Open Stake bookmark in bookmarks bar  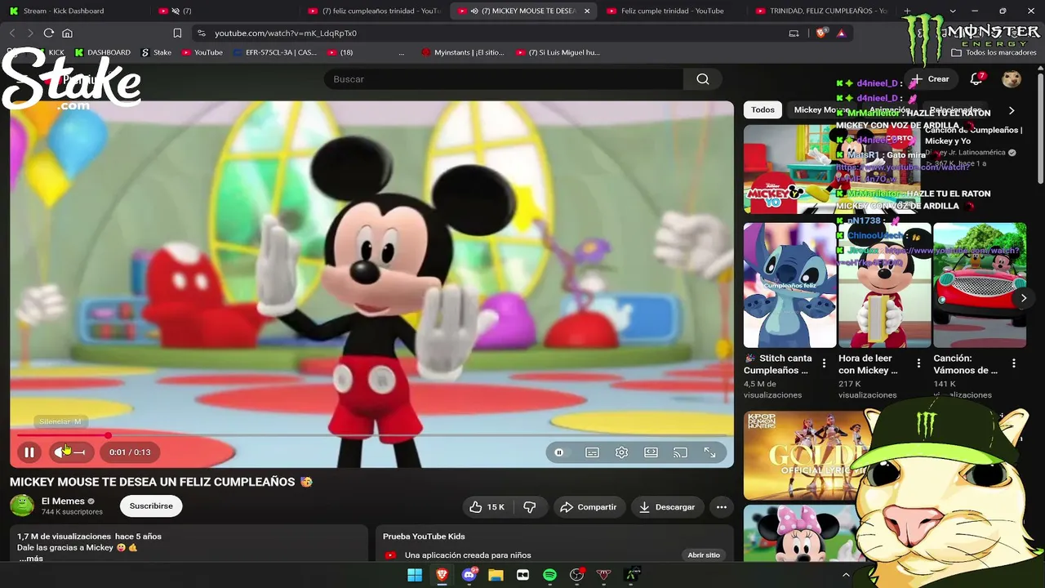pos(157,52)
